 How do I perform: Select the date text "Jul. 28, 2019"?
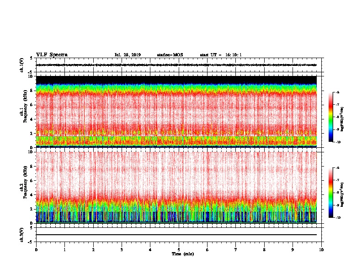click(128, 55)
